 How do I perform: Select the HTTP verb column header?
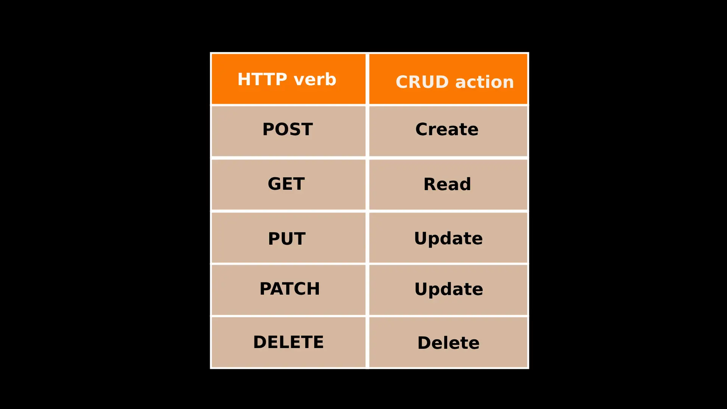288,79
